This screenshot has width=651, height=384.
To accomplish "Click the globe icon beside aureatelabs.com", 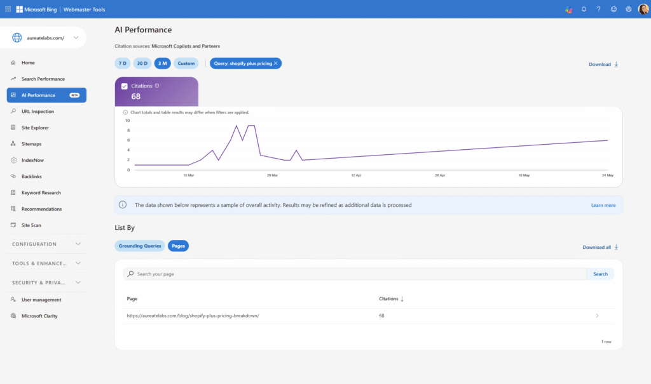I will (17, 37).
